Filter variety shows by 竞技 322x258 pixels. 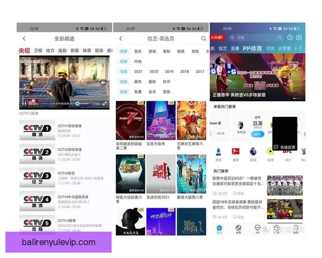[x=195, y=52]
